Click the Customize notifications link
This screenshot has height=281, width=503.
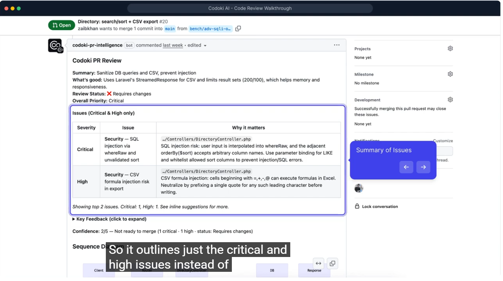pyautogui.click(x=443, y=141)
